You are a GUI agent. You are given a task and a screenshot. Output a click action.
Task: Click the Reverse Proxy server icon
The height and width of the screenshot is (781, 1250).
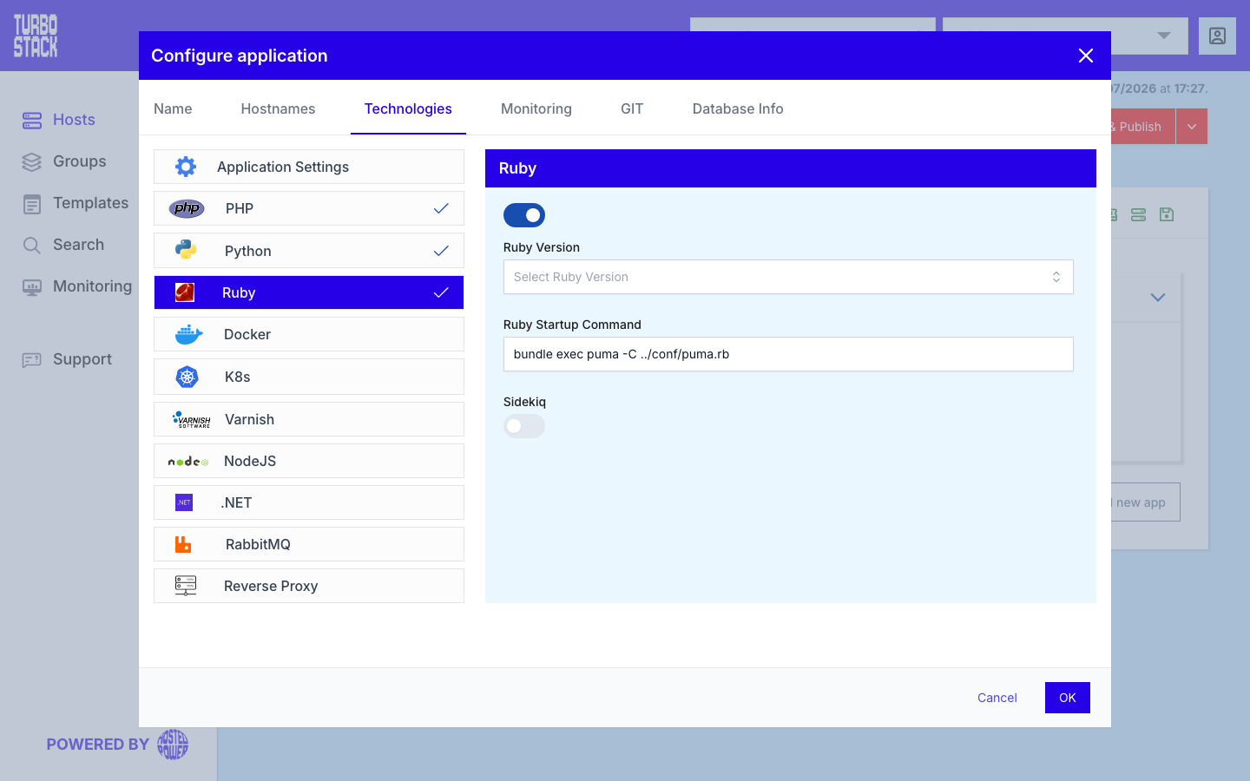click(x=186, y=586)
